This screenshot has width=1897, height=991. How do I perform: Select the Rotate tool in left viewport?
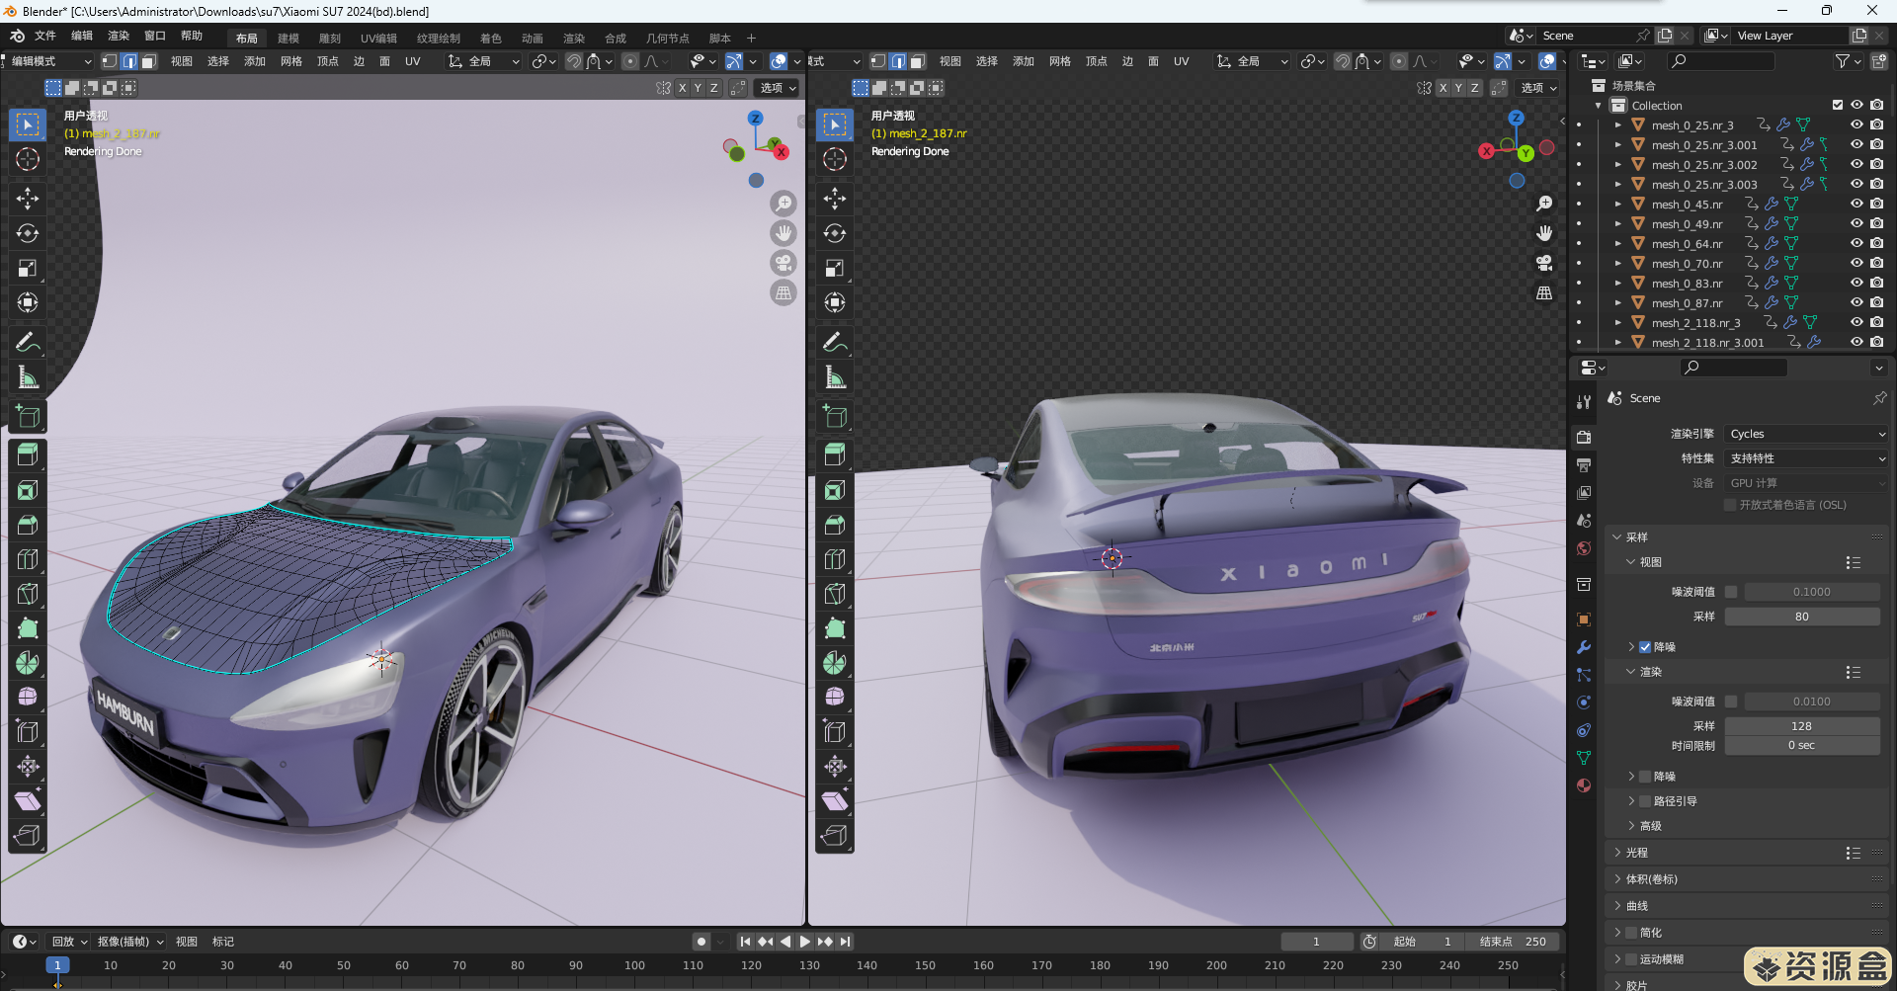click(28, 233)
